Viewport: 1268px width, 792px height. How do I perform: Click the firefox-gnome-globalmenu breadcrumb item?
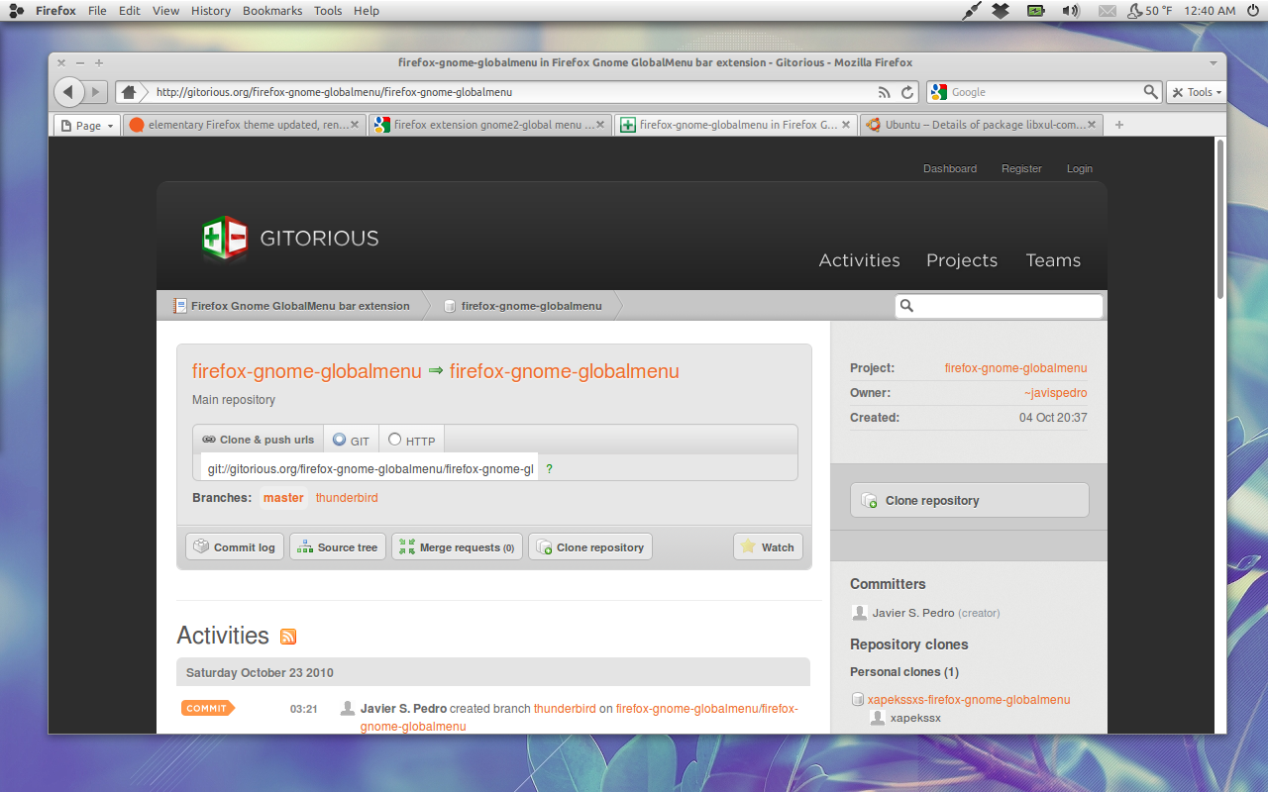click(x=531, y=306)
